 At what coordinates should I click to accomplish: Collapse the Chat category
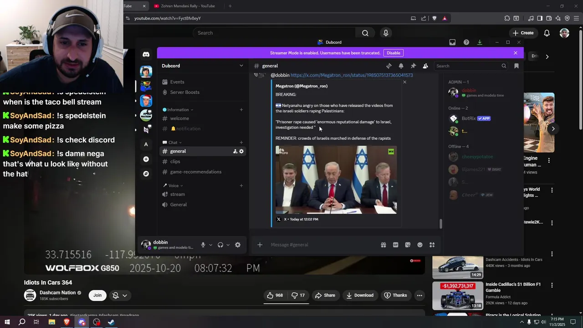173,143
